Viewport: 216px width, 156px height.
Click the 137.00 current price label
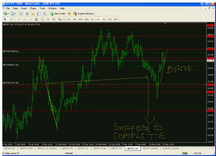pyautogui.click(x=210, y=61)
